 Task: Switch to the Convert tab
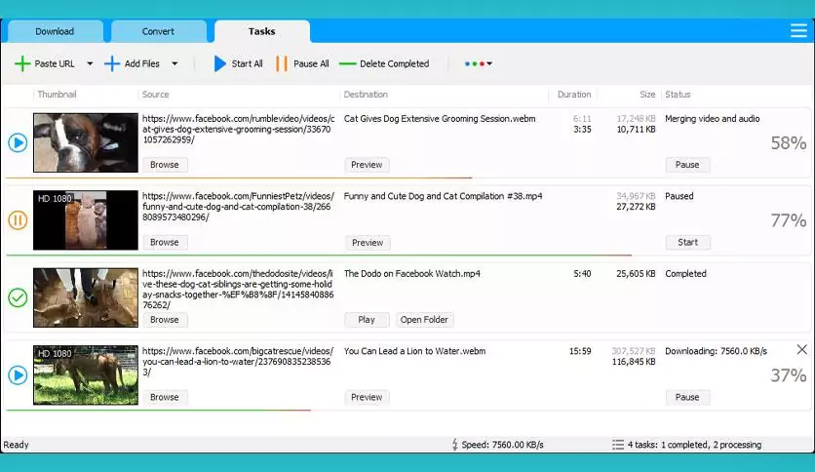(x=158, y=31)
